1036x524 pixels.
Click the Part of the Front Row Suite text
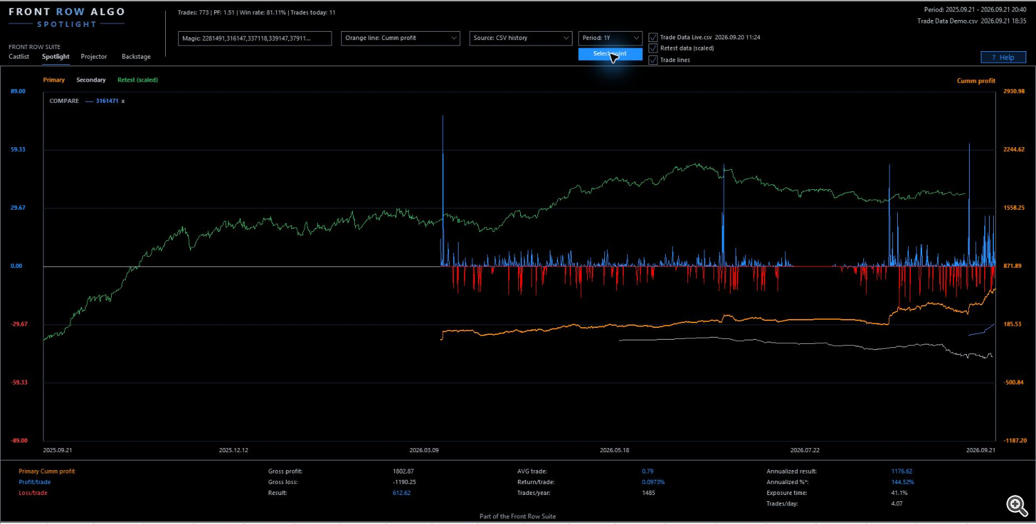[517, 516]
